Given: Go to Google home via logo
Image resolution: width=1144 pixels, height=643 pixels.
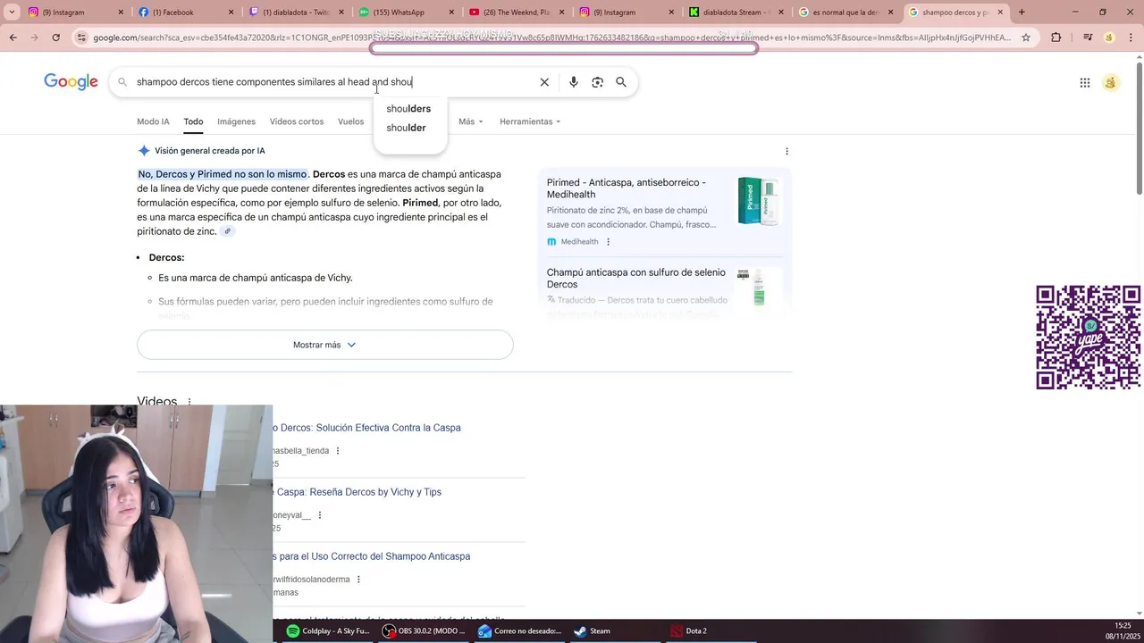Looking at the screenshot, I should point(71,82).
